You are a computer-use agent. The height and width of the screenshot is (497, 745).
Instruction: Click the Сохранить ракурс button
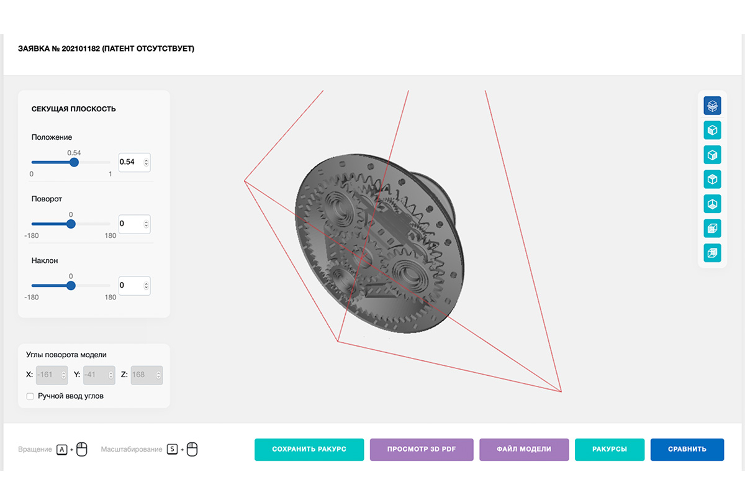pyautogui.click(x=309, y=449)
